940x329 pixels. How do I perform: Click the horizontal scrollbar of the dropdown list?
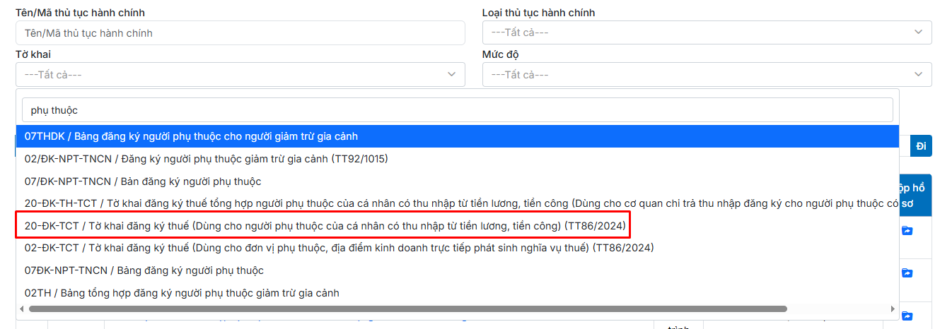407,309
